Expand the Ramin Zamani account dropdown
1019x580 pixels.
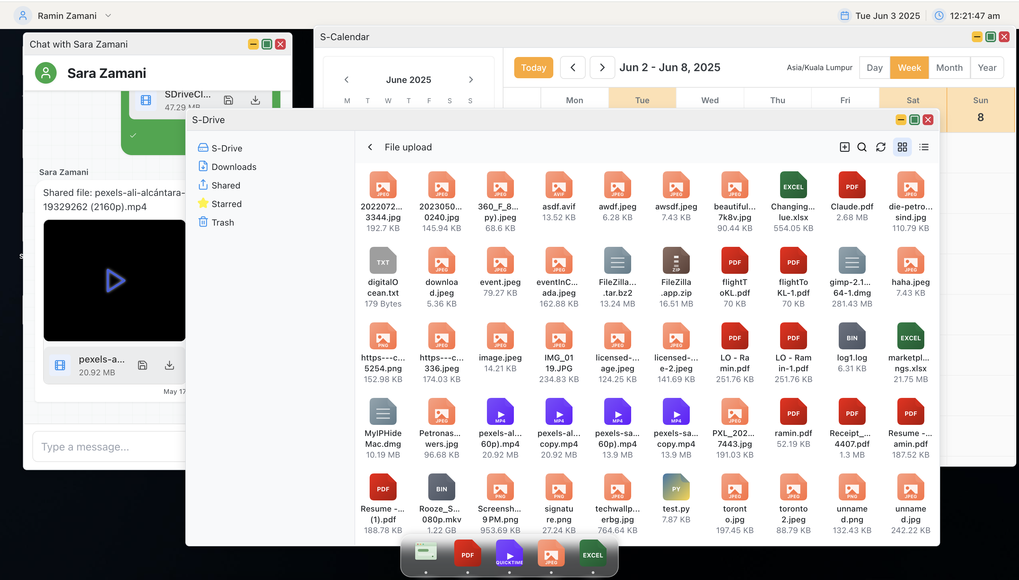click(x=107, y=16)
